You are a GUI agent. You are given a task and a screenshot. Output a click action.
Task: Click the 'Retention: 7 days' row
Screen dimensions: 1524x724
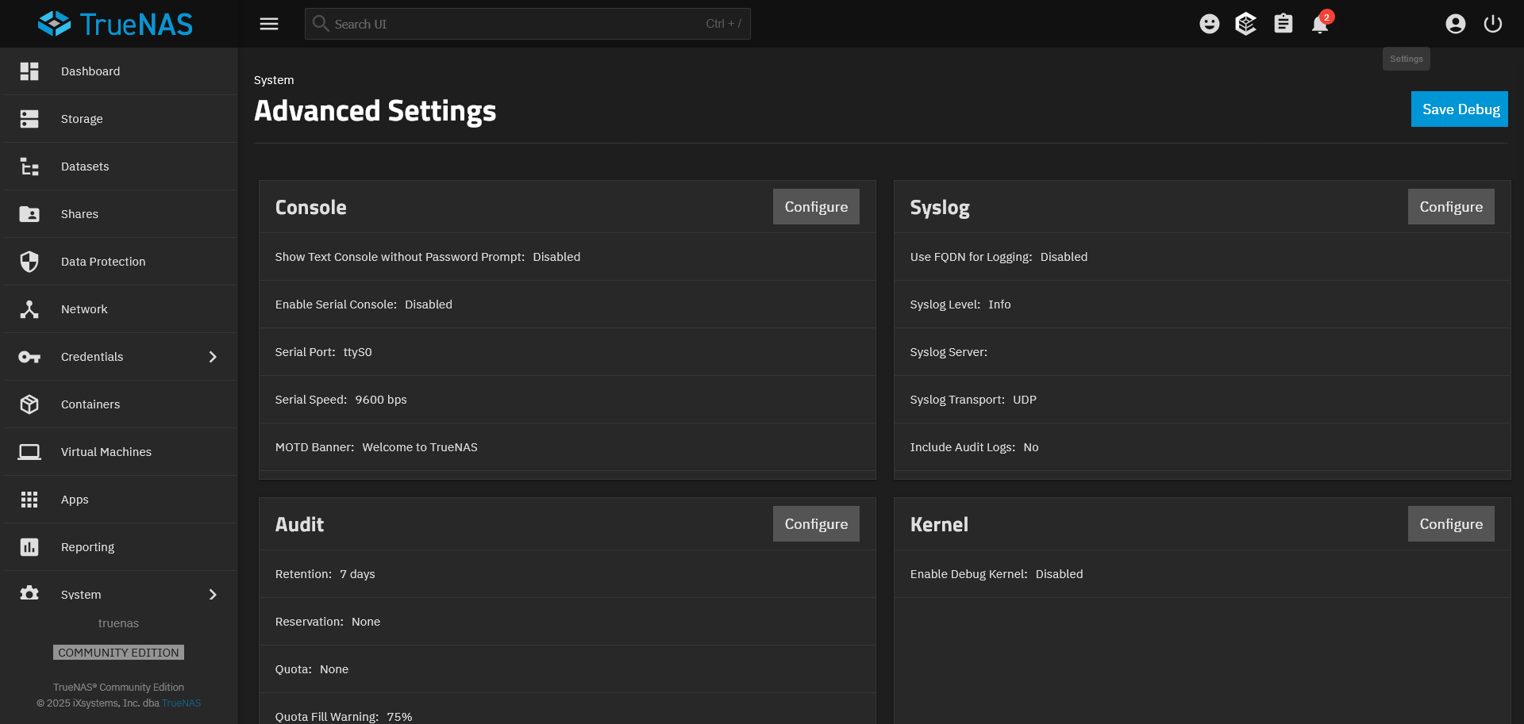[568, 574]
